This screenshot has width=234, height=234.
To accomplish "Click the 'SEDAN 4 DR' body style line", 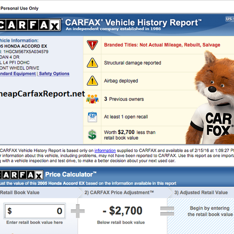I will (10, 57).
